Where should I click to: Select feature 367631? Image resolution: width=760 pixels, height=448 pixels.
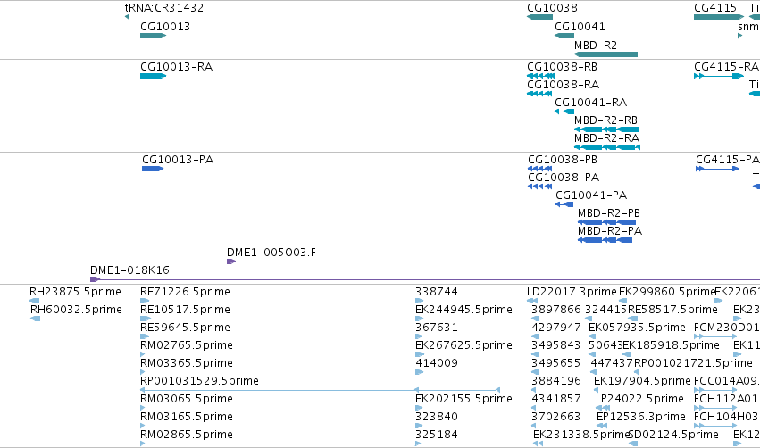pos(419,336)
